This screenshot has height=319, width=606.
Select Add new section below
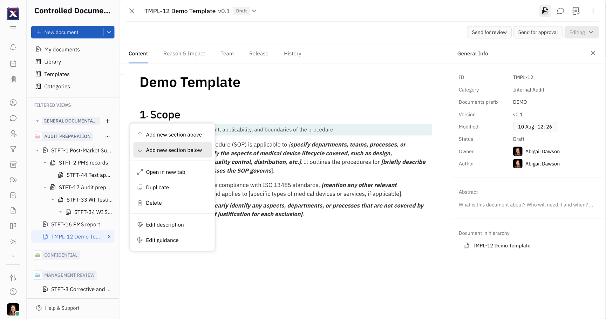tap(173, 150)
